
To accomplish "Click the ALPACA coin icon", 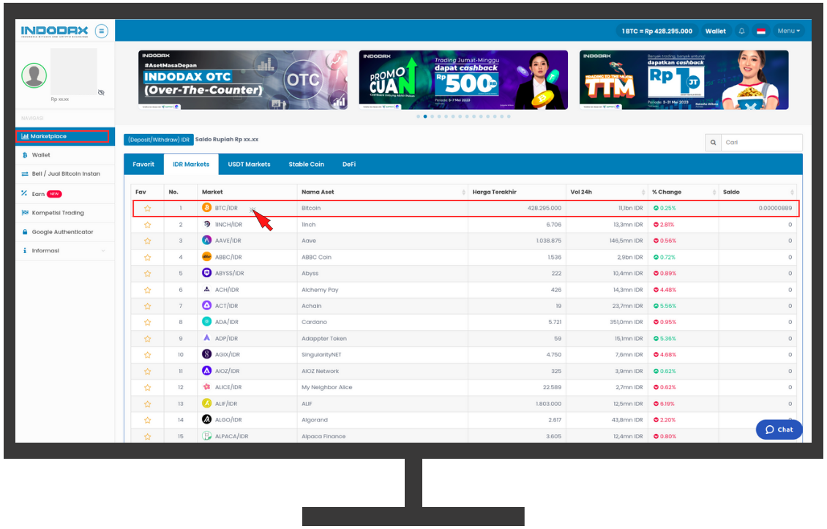I will pos(206,436).
